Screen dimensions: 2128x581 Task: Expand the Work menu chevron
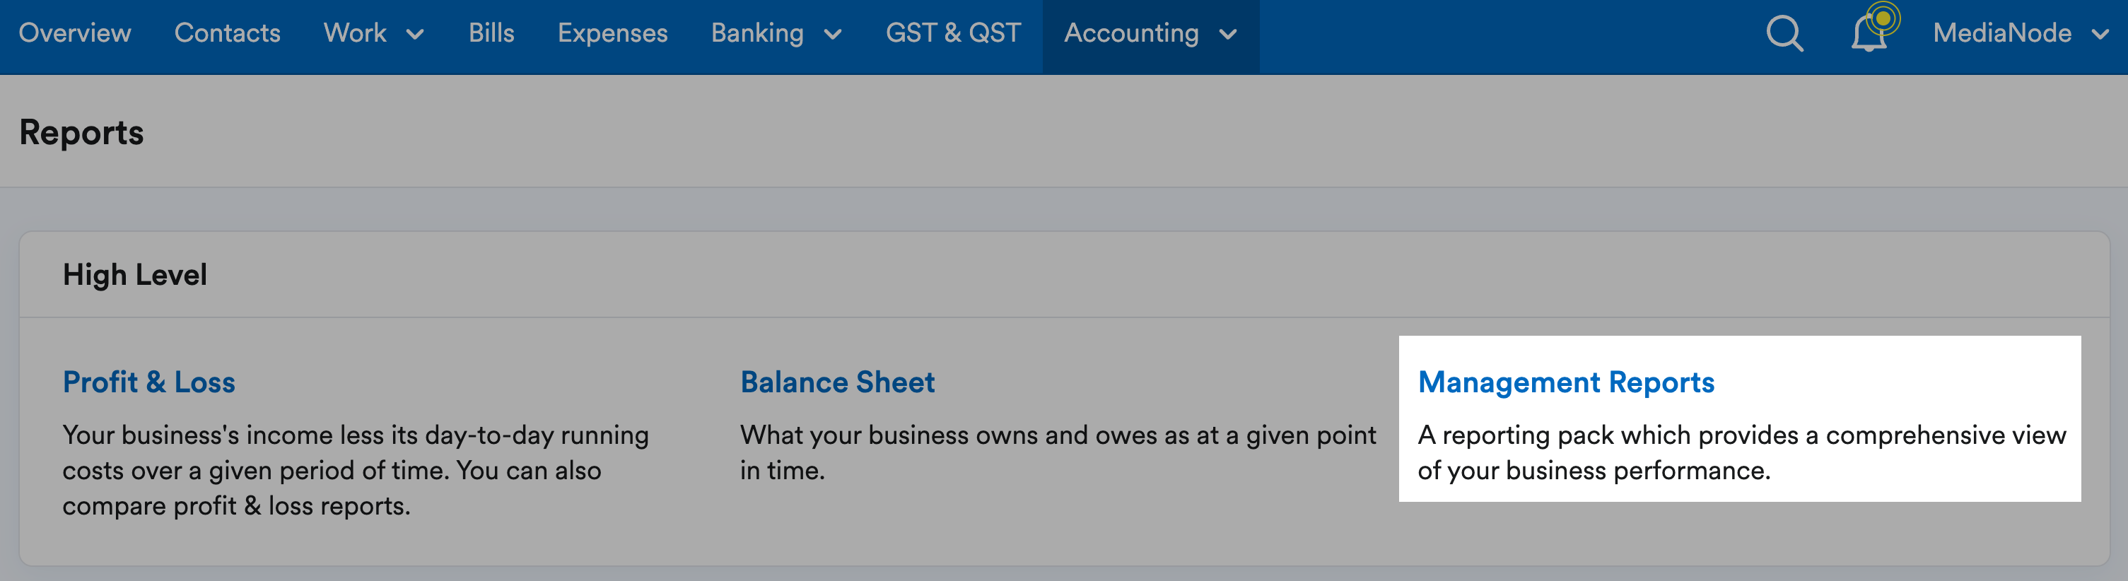pos(416,35)
